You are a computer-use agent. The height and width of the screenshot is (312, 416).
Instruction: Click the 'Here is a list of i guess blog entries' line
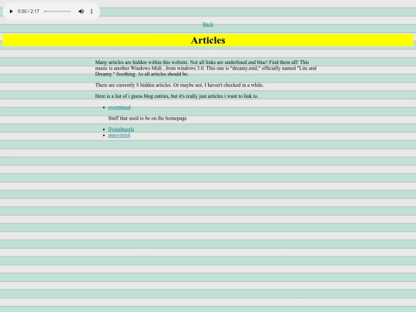coord(176,96)
